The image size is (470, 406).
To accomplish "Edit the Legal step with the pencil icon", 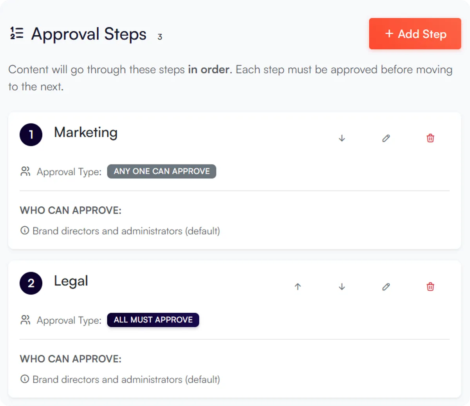I will tap(386, 287).
